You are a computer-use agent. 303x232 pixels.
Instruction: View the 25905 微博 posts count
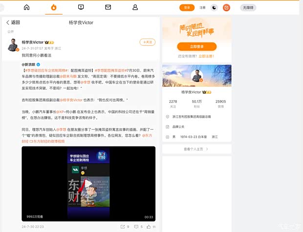[x=221, y=104]
